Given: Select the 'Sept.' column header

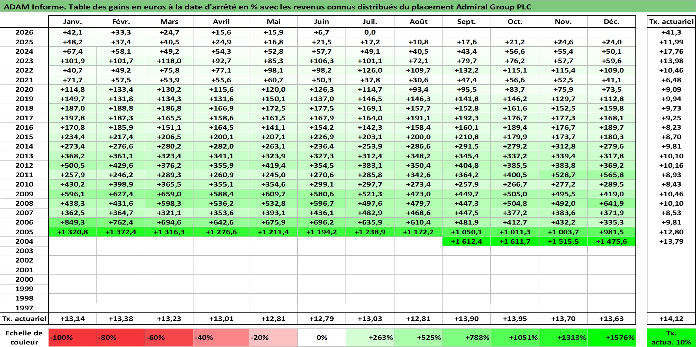Looking at the screenshot, I should click(466, 22).
